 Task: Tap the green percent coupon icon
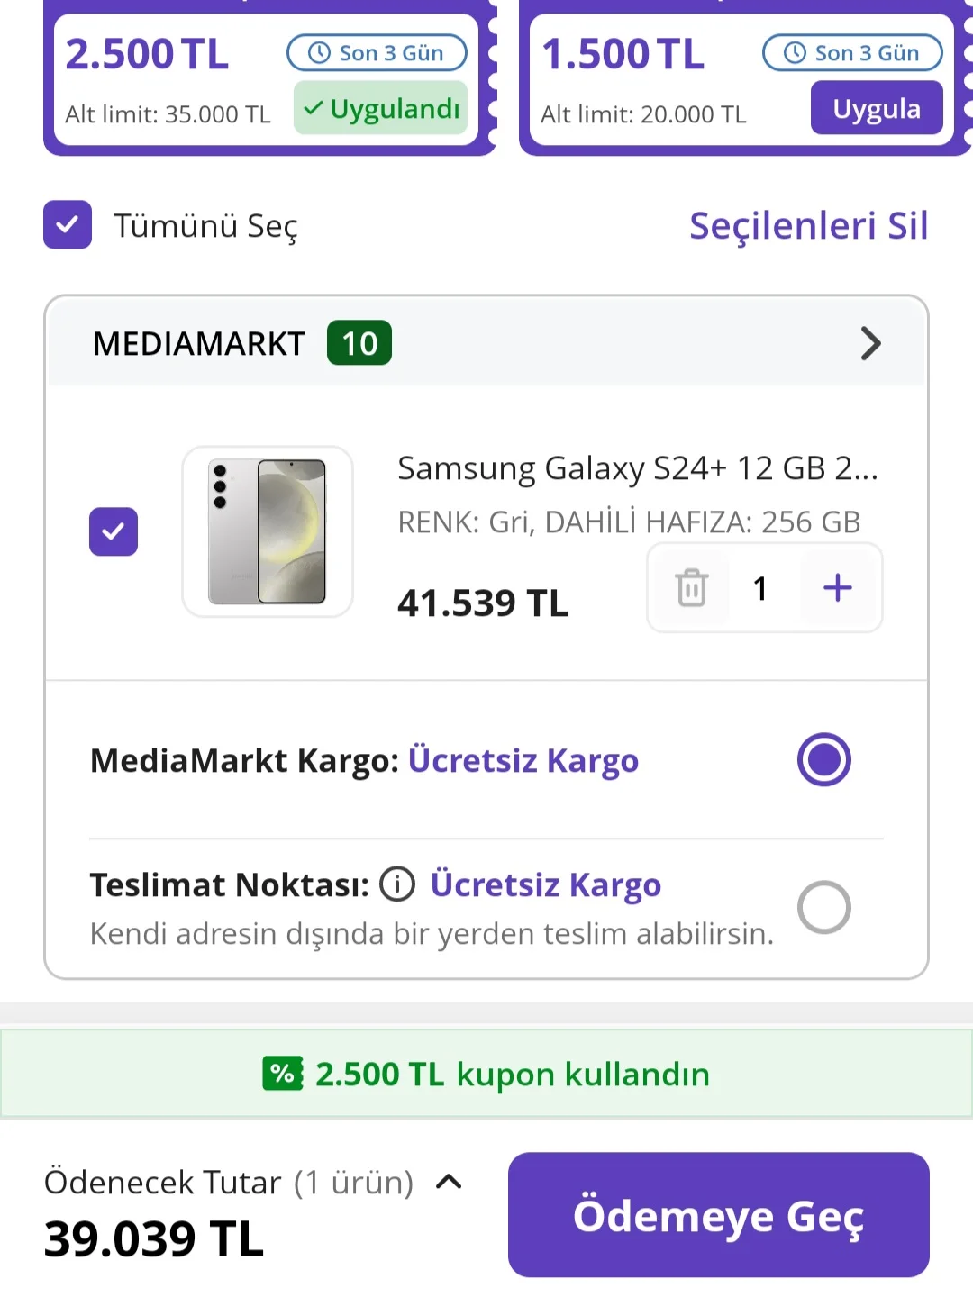tap(282, 1074)
